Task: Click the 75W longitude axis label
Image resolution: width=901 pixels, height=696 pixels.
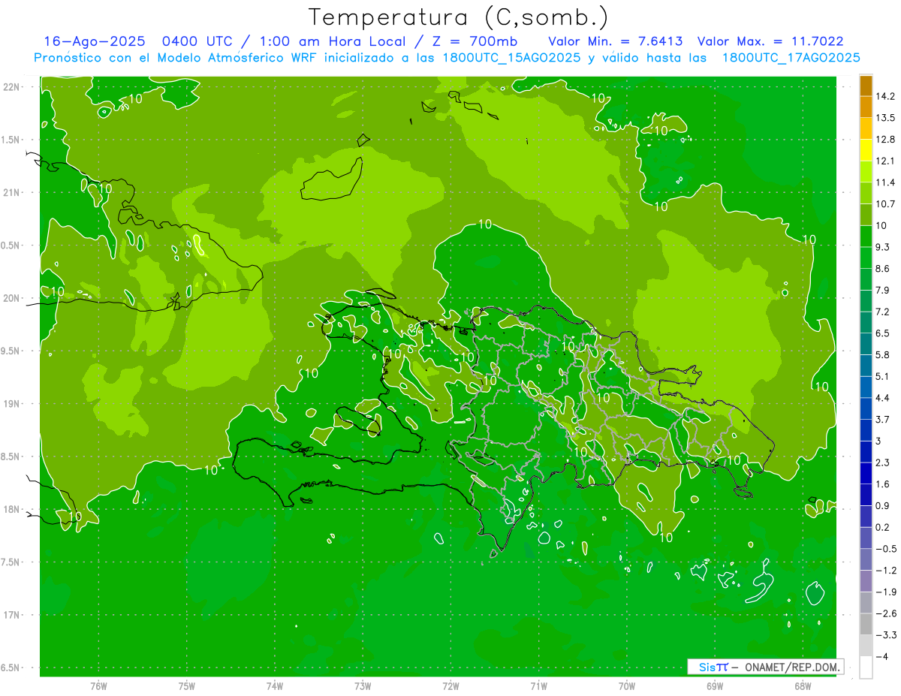Action: point(187,686)
